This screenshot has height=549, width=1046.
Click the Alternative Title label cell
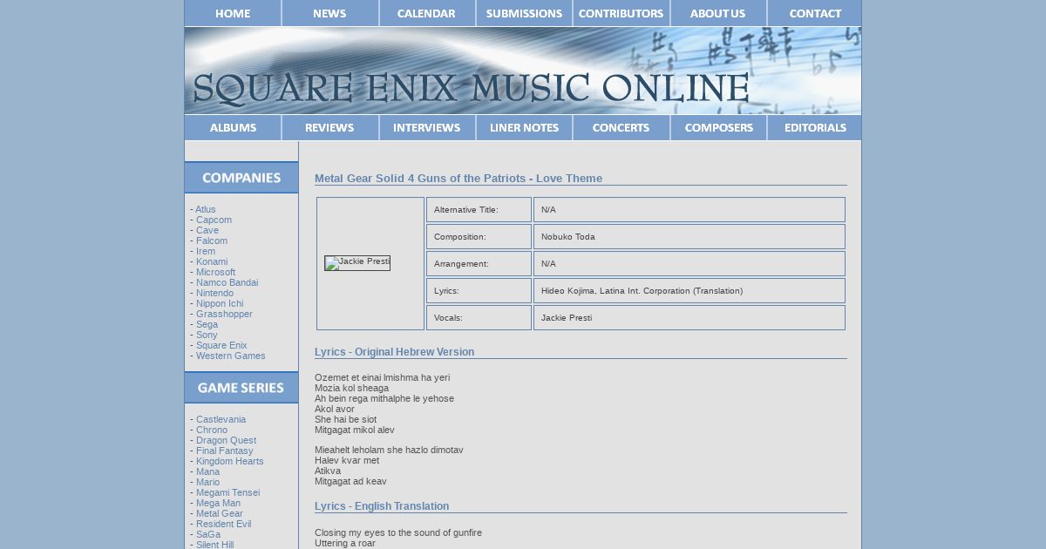(479, 209)
